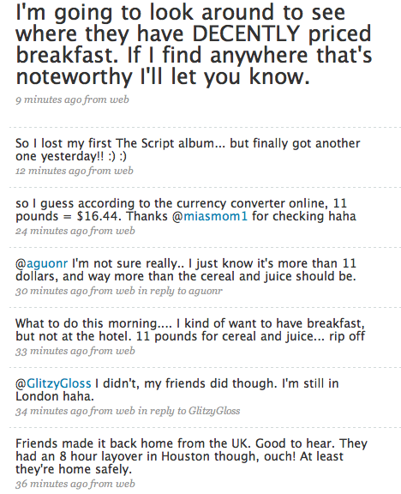The height and width of the screenshot is (494, 401).
Task: Select the large DECENTLY priced breakfast tweet
Action: pyautogui.click(x=194, y=45)
